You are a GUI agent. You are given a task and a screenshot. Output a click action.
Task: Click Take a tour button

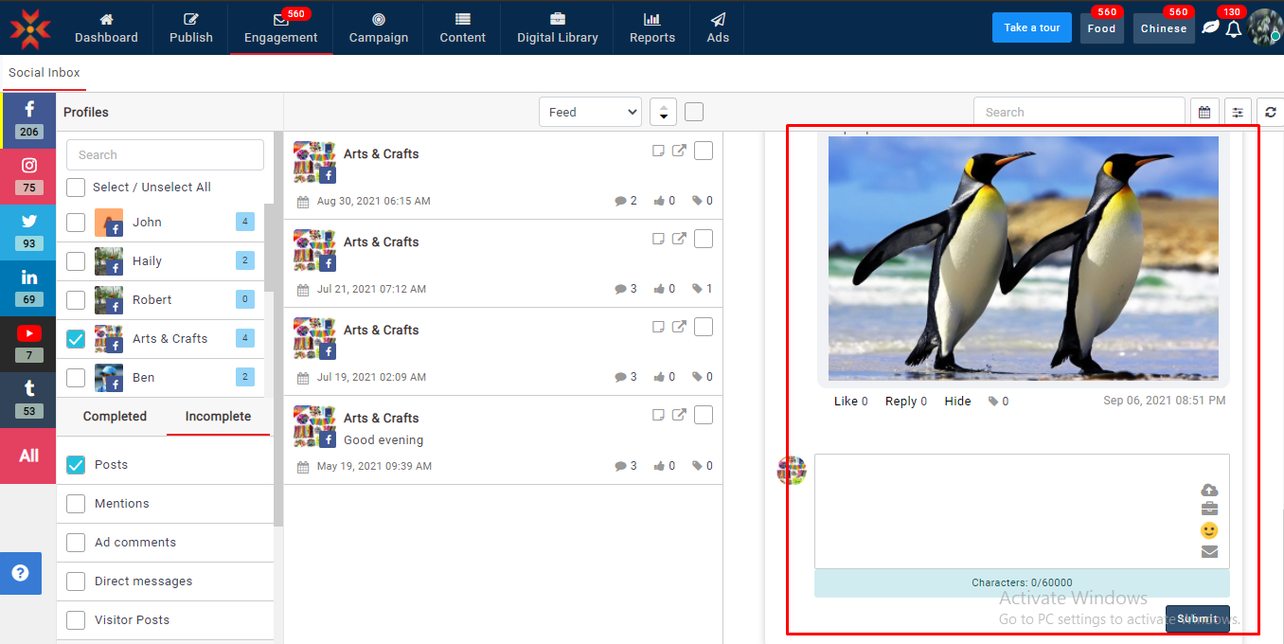[x=1031, y=27]
